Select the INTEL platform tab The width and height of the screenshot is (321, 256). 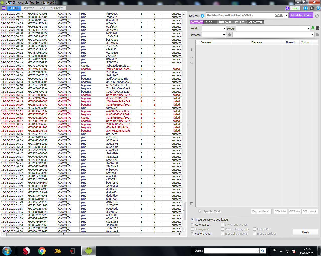[x=210, y=22]
